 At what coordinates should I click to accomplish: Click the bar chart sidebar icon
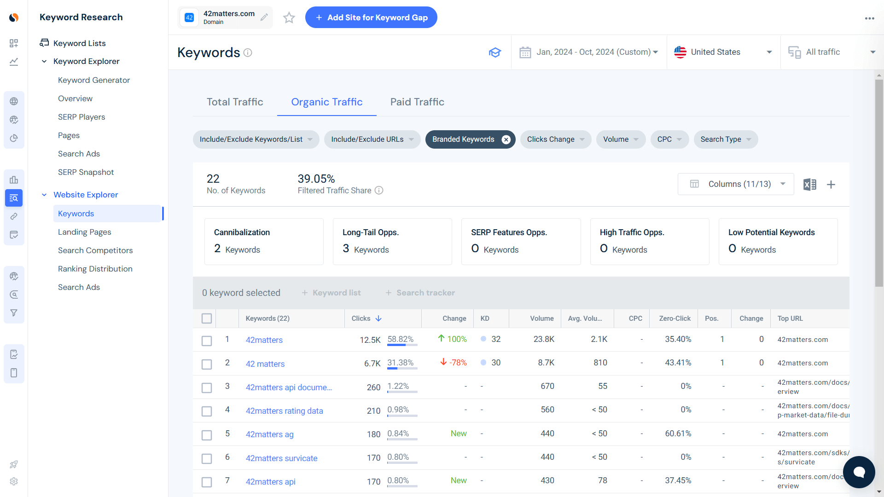pyautogui.click(x=14, y=179)
